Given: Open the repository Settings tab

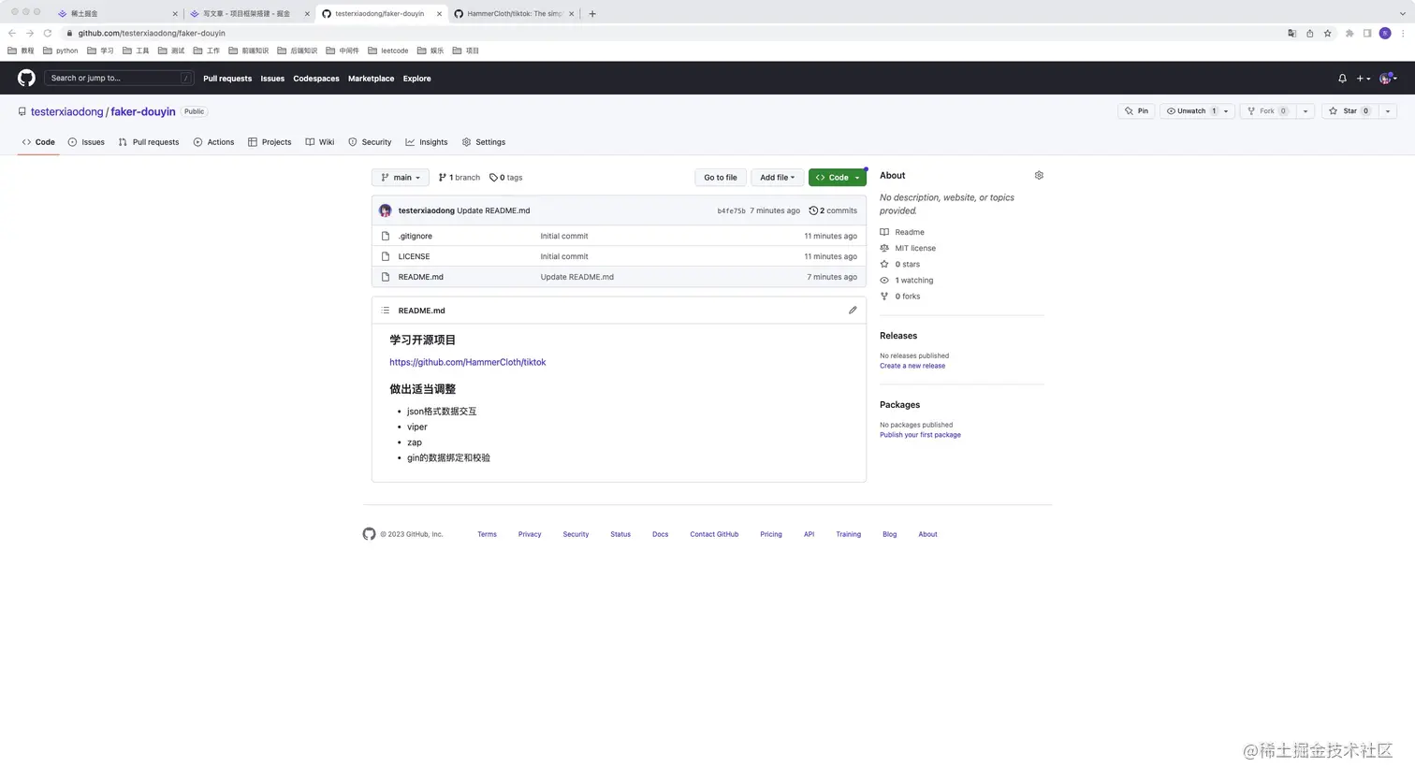Looking at the screenshot, I should [484, 142].
